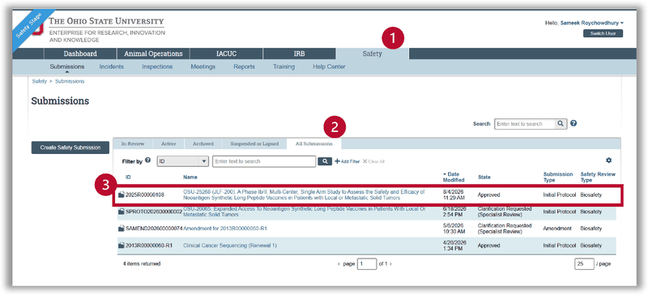Click the items per page field
The image size is (648, 295).
point(584,264)
